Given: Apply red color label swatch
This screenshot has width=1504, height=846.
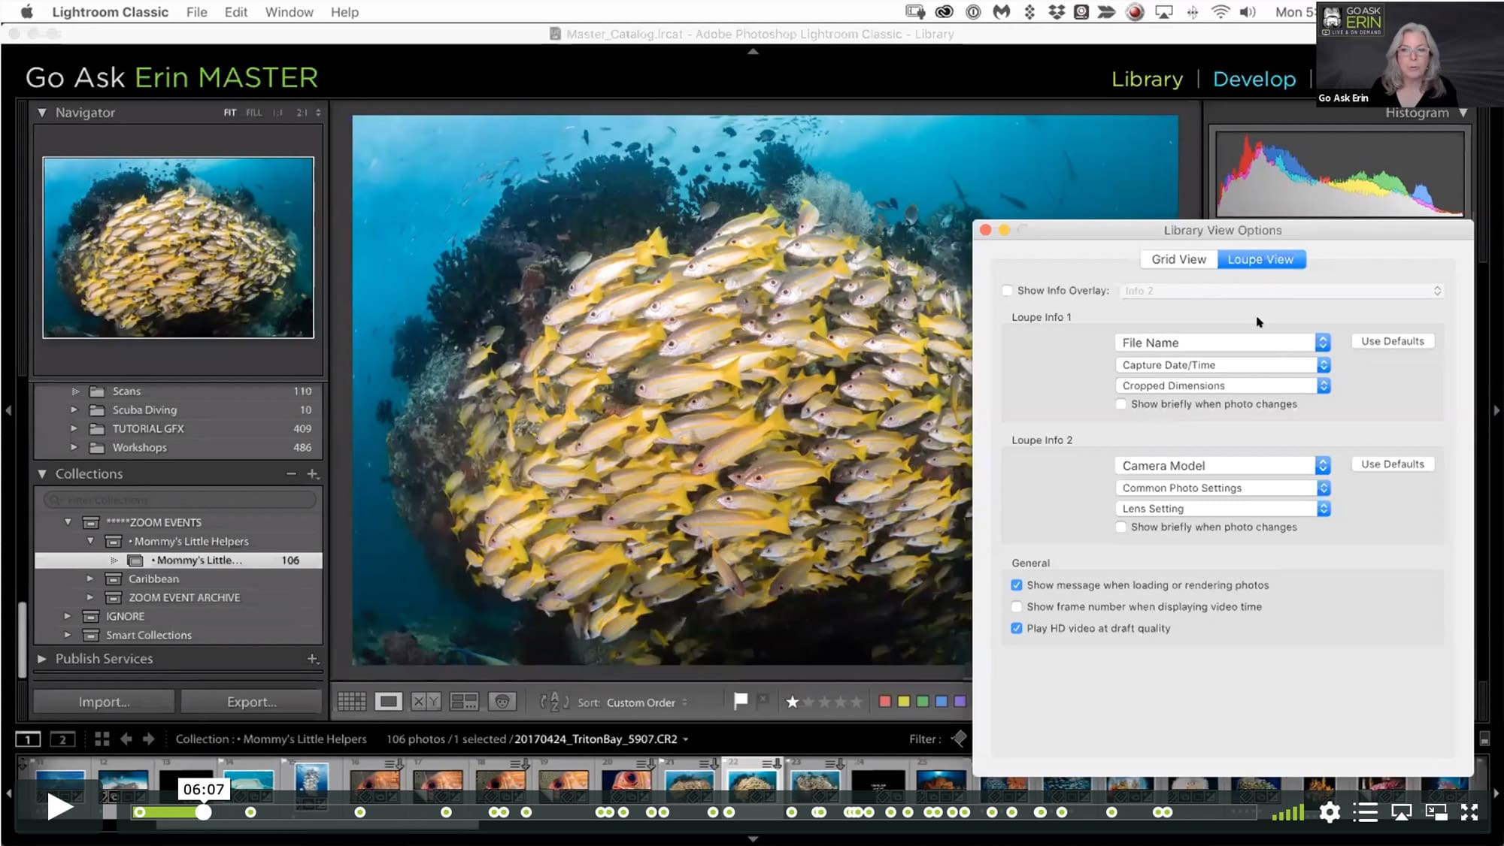Looking at the screenshot, I should 884,702.
